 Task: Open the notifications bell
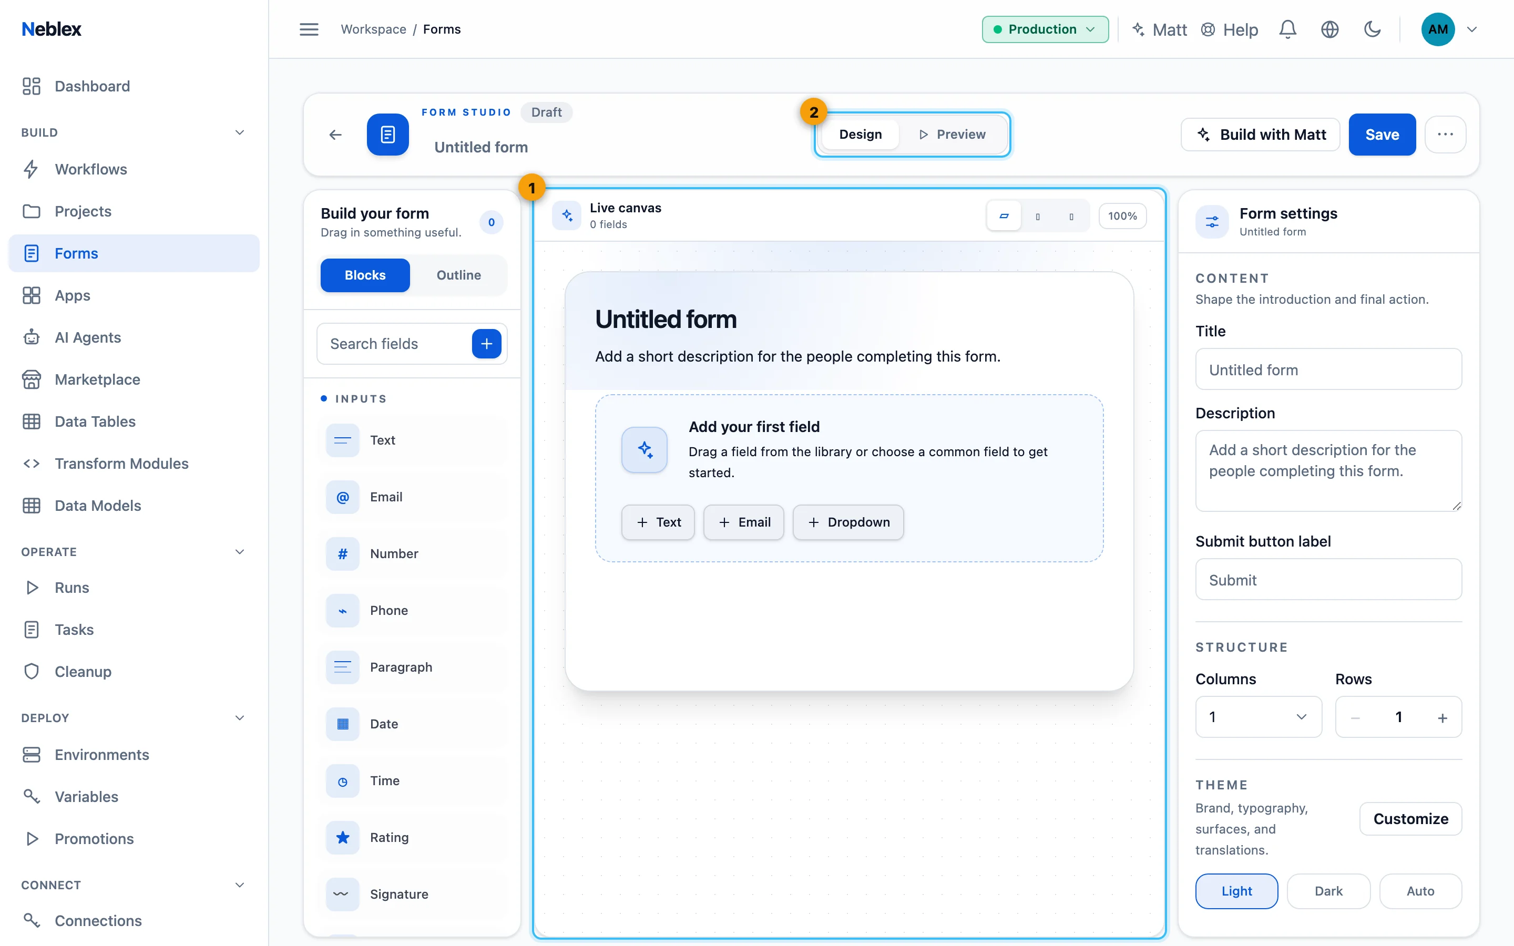(1287, 29)
